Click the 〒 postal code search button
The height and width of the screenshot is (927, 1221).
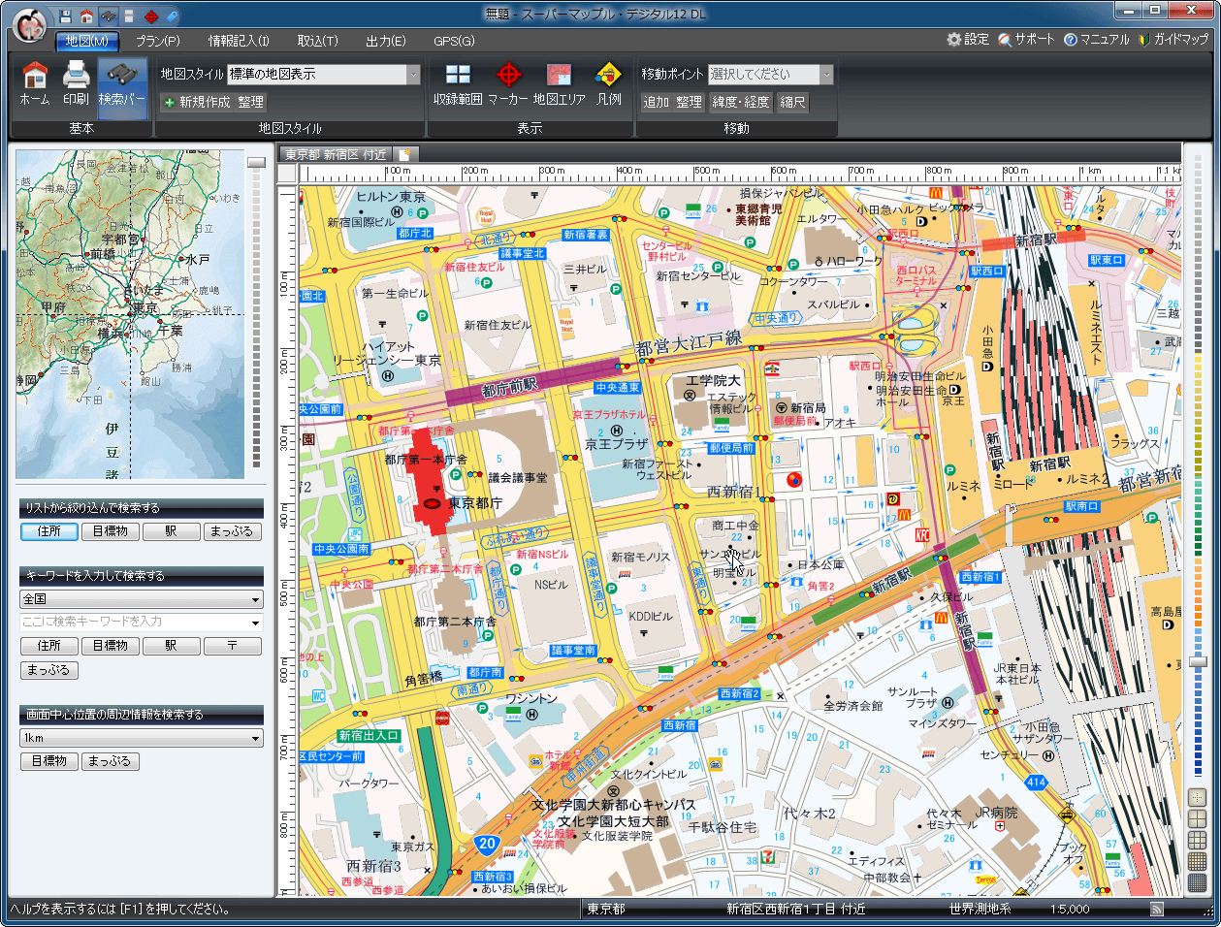[233, 646]
